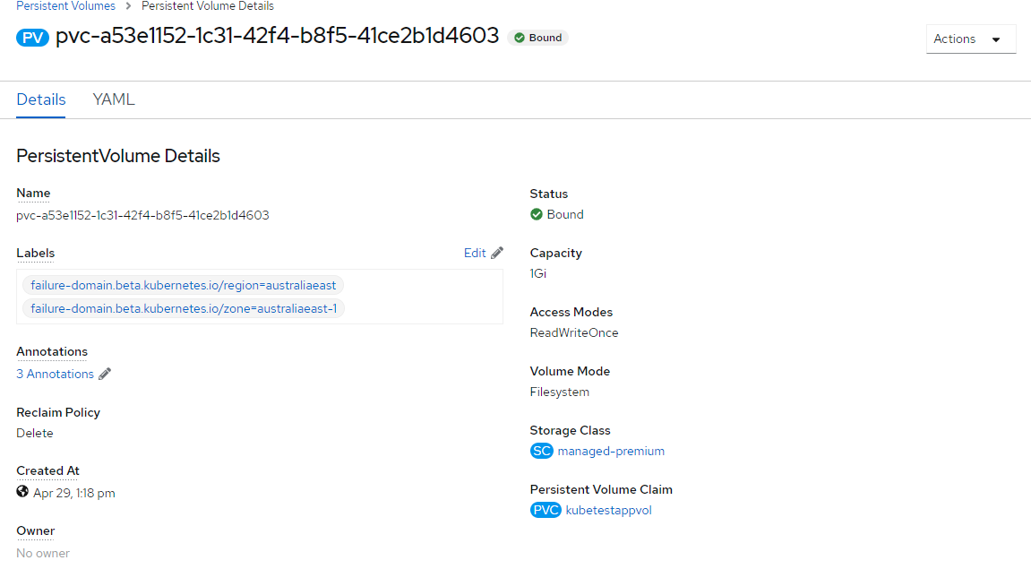1031x569 pixels.
Task: Click the PVC badge icon
Action: pos(546,510)
